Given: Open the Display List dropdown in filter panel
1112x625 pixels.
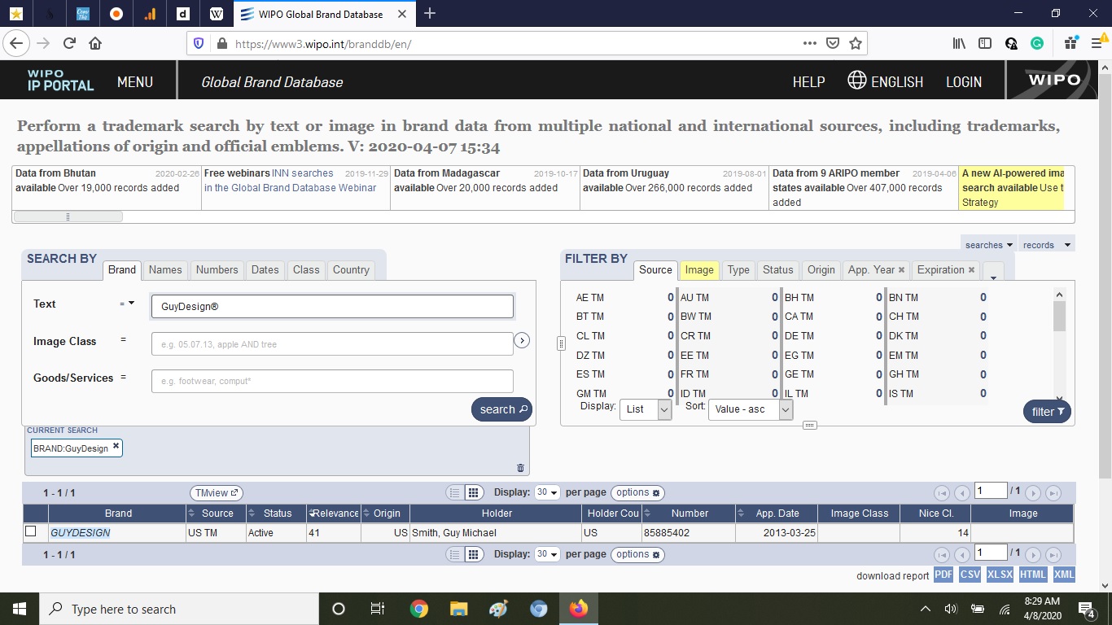Looking at the screenshot, I should (646, 409).
